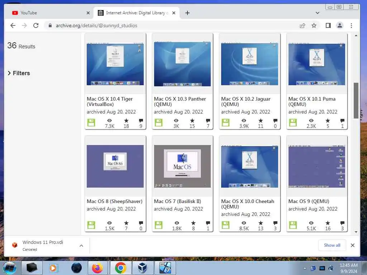Close the downloads bar
367x275 pixels.
pos(353,245)
